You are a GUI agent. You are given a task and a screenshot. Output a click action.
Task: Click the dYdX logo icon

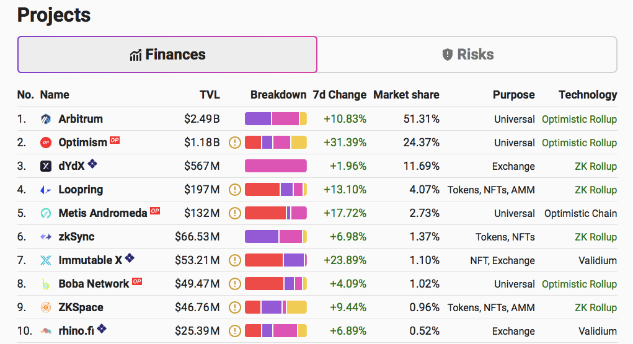[x=46, y=166]
